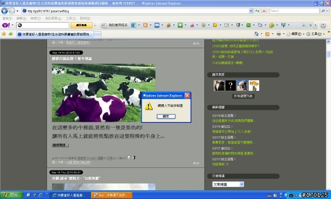Open the 工具(T) menu in the menu bar
This screenshot has height=199, width=331.
(71, 19)
